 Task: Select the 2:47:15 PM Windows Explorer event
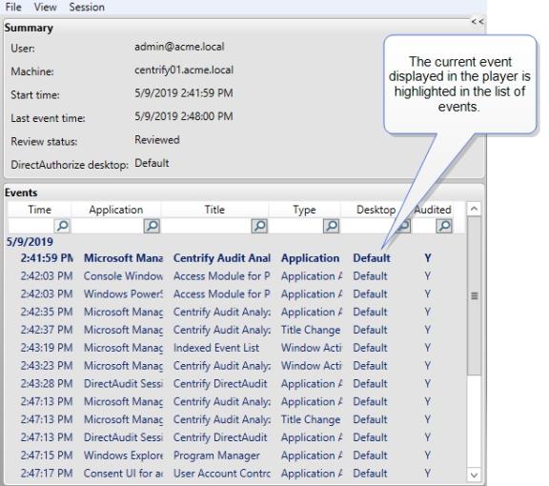coord(236,456)
